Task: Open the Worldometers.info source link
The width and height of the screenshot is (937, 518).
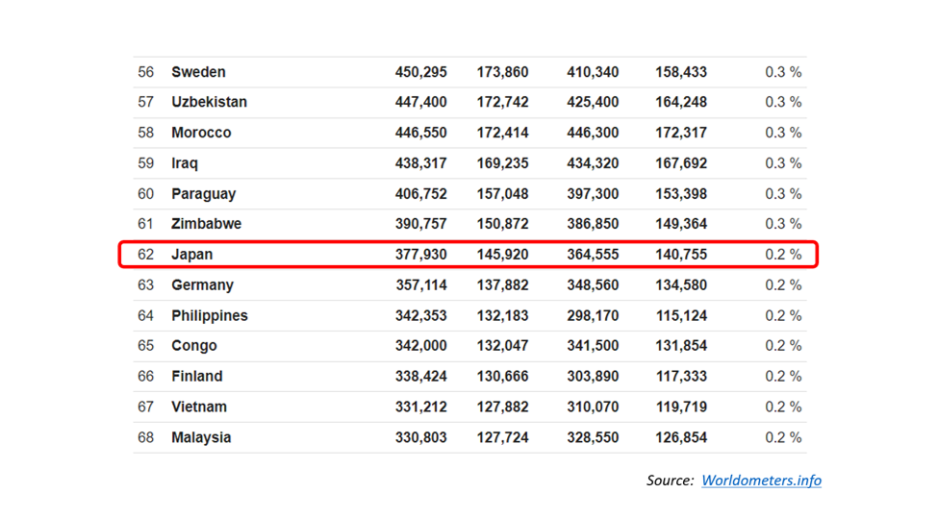Action: coord(761,481)
